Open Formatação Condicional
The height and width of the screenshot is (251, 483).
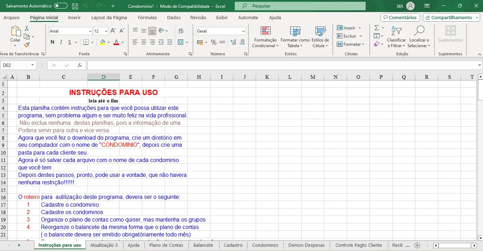click(265, 37)
